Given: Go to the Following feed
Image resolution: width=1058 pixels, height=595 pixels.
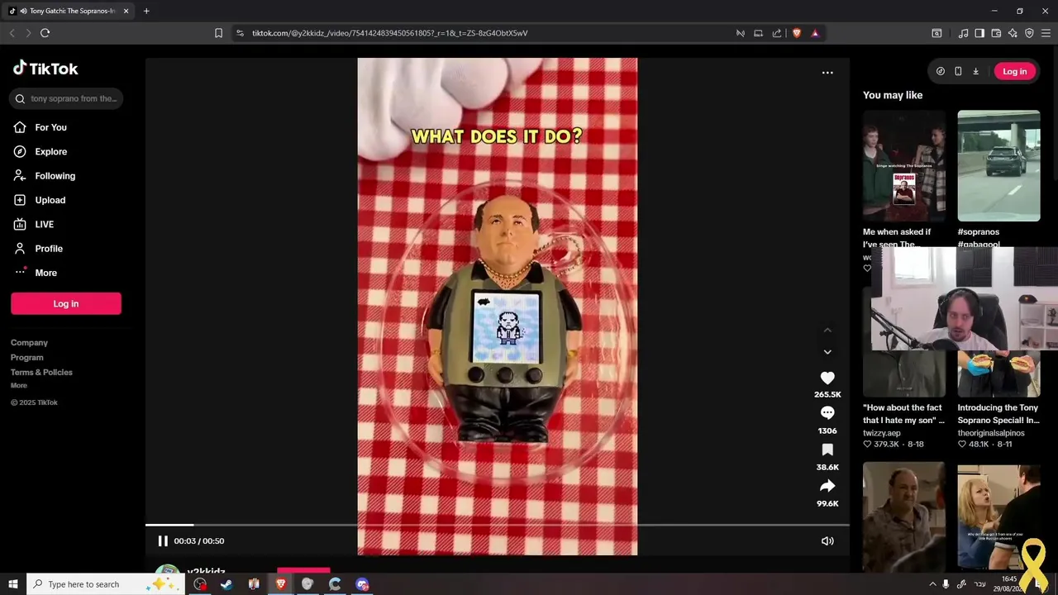Looking at the screenshot, I should point(55,176).
